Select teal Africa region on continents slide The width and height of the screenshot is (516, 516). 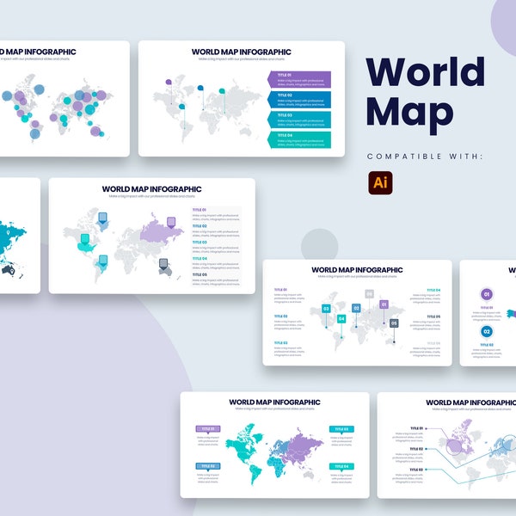click(x=278, y=466)
